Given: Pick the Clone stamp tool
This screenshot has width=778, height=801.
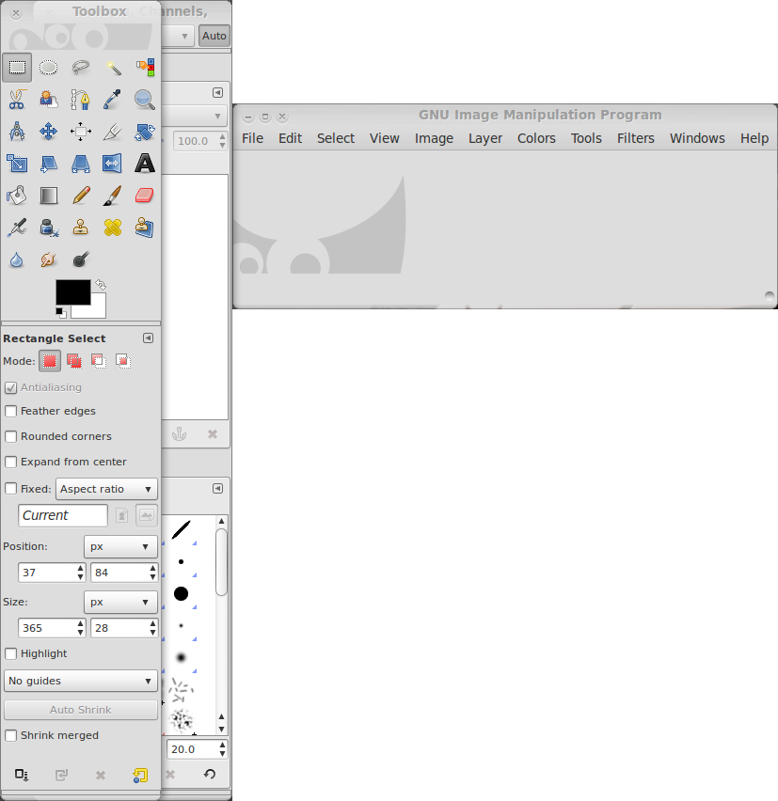Looking at the screenshot, I should pyautogui.click(x=80, y=228).
